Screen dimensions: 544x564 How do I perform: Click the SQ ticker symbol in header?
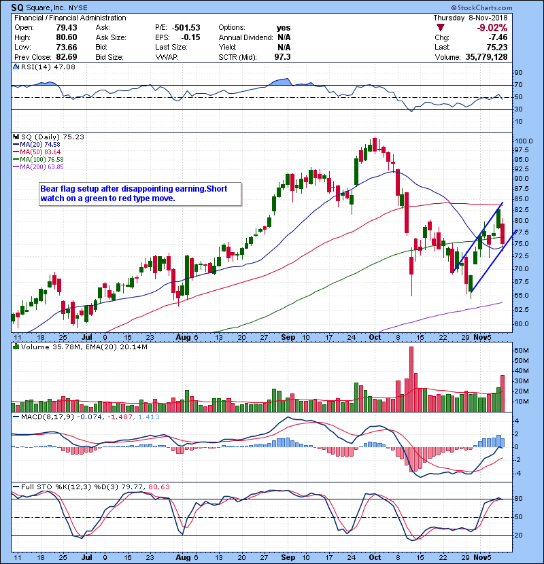pyautogui.click(x=17, y=7)
